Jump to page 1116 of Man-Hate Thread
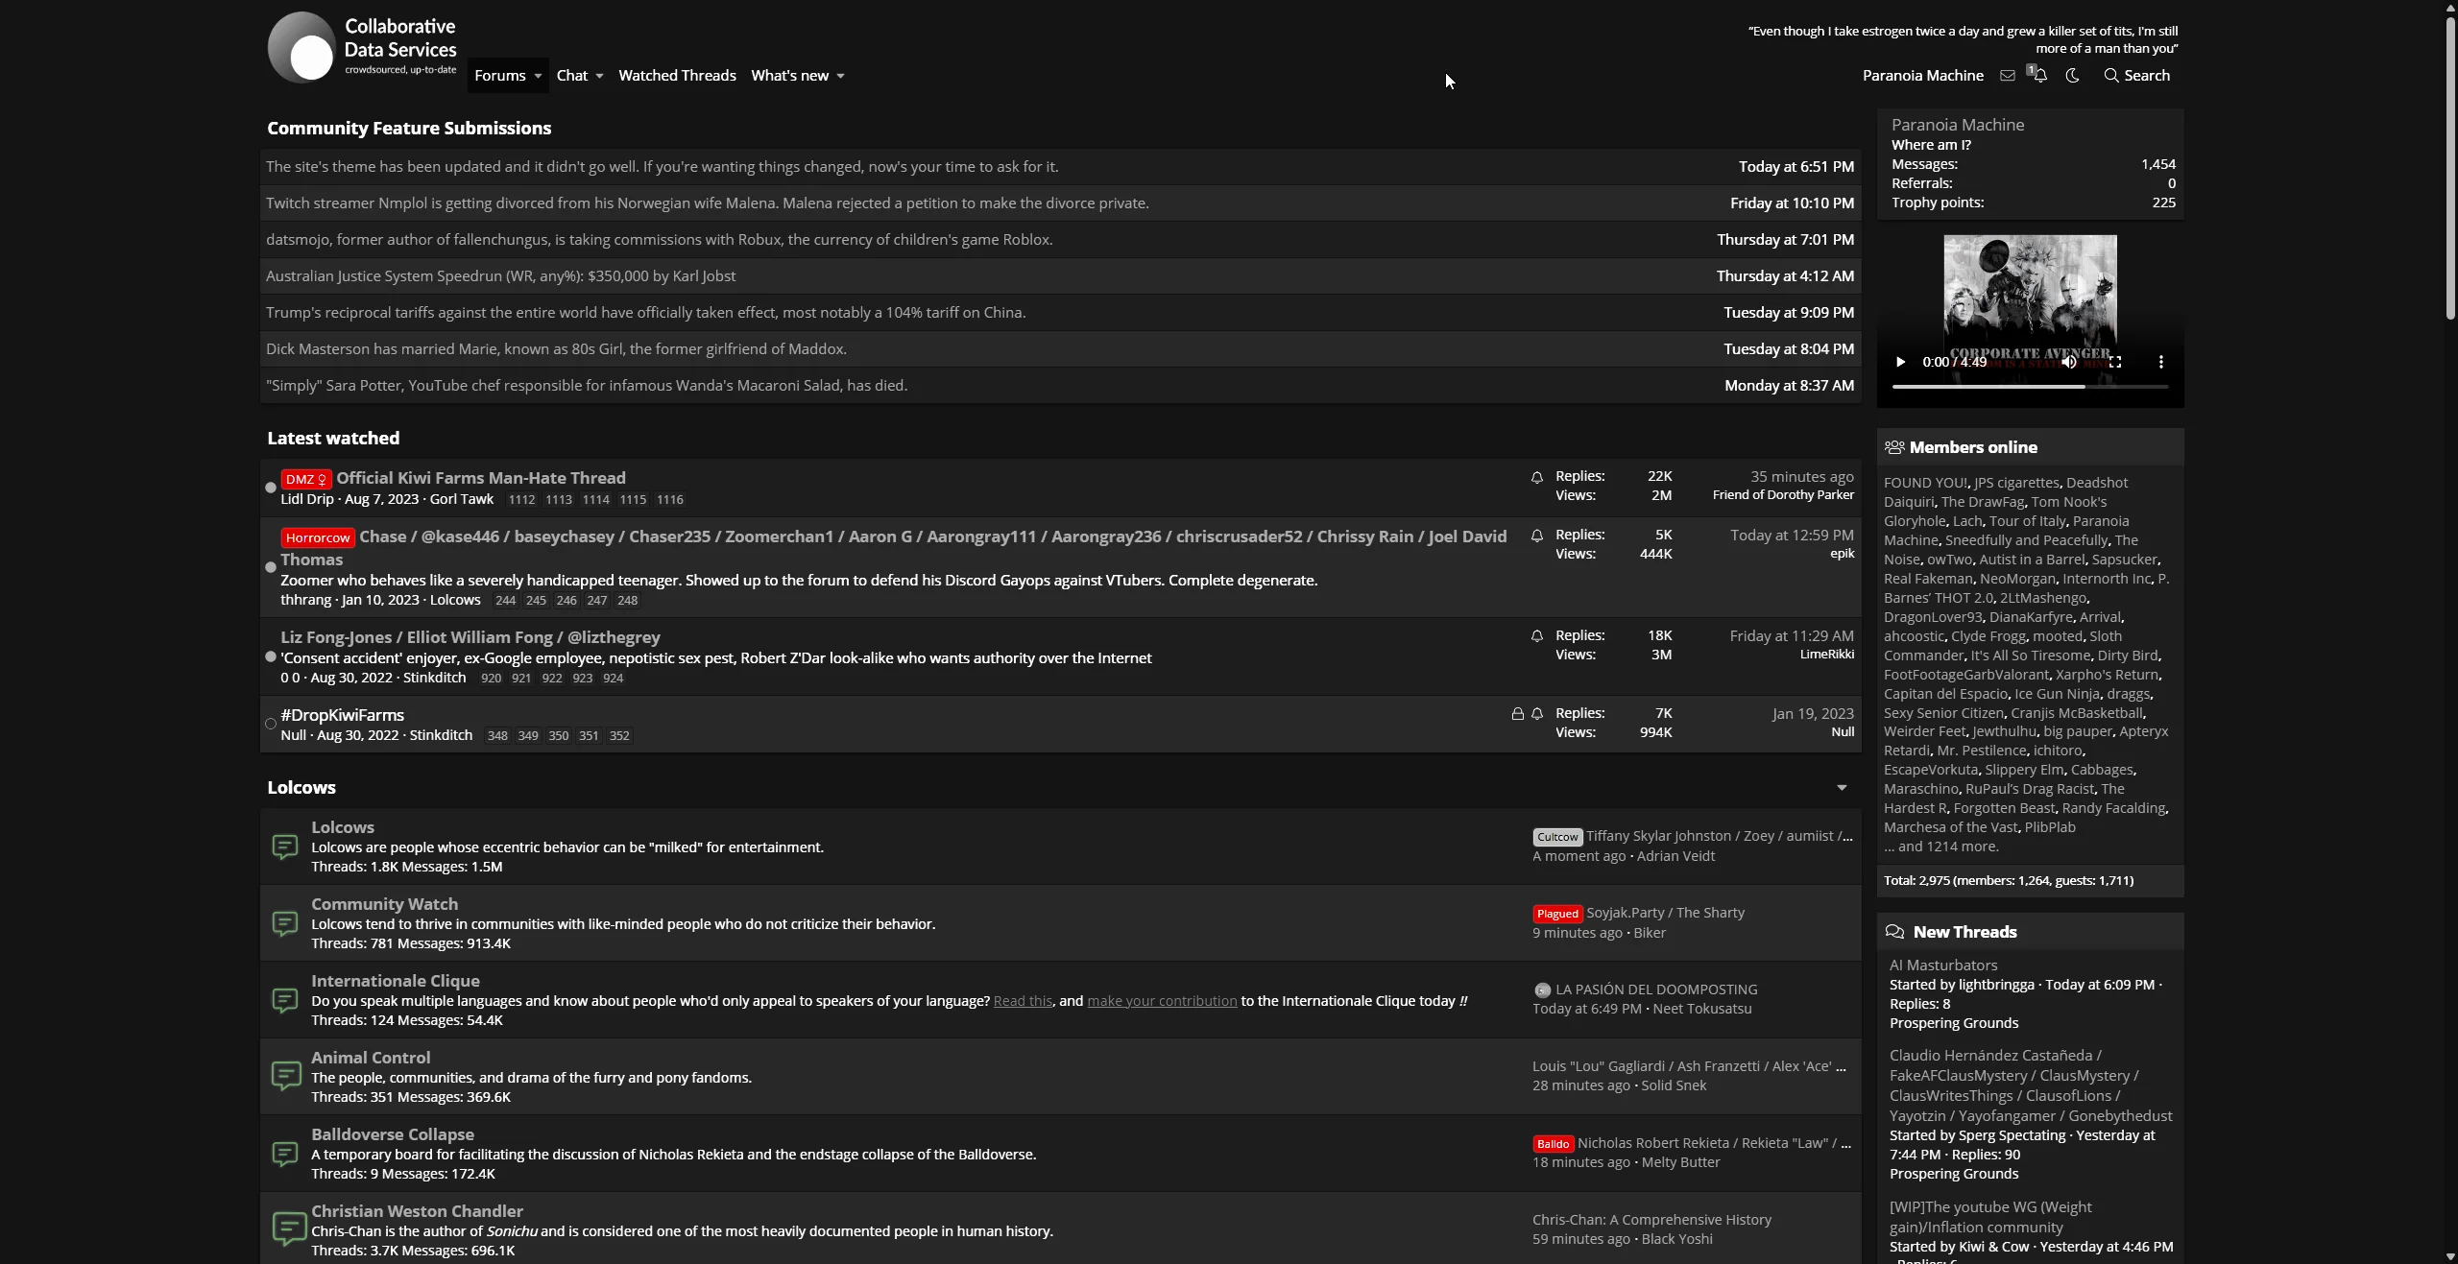 click(669, 500)
